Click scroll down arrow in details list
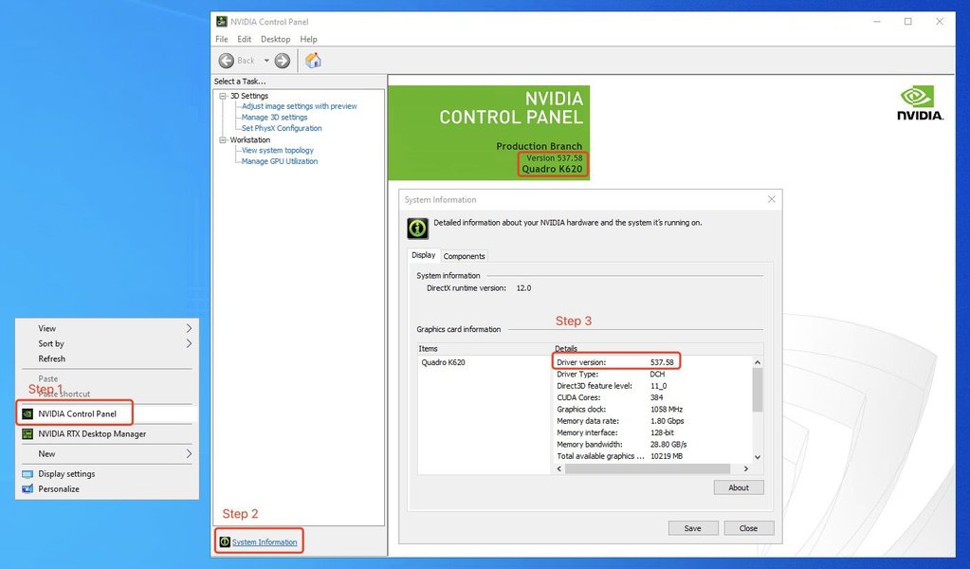970x569 pixels. [758, 457]
